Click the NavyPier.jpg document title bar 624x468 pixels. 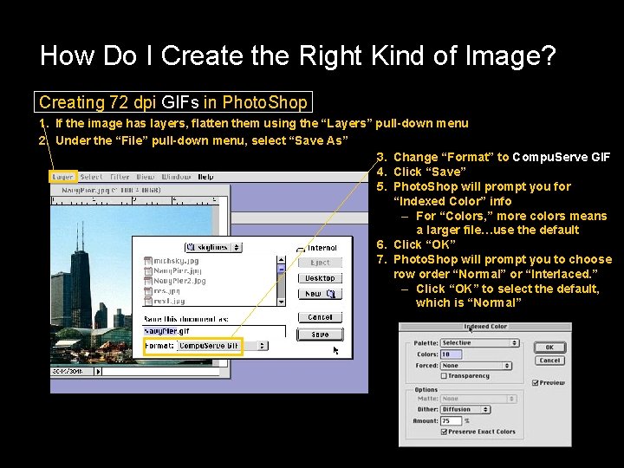[140, 190]
